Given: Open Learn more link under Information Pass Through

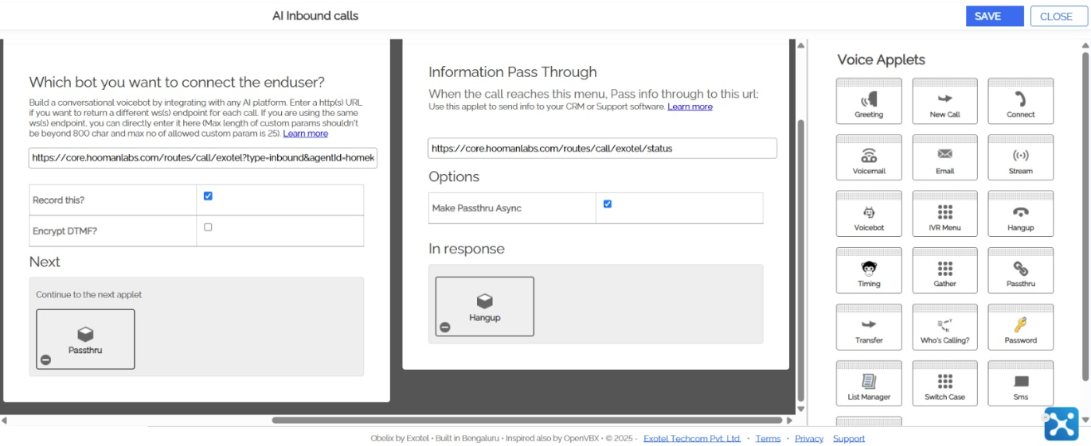Looking at the screenshot, I should point(690,107).
